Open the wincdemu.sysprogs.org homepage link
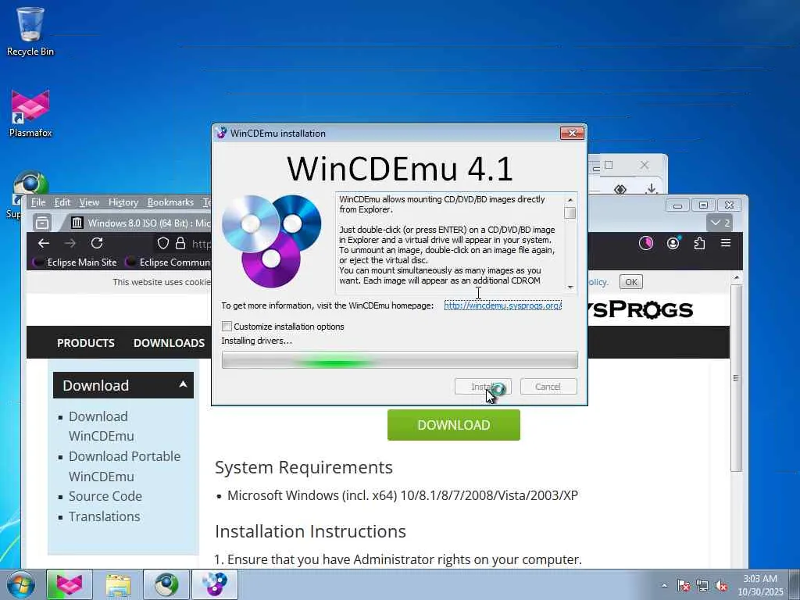Viewport: 800px width, 600px height. (x=503, y=305)
